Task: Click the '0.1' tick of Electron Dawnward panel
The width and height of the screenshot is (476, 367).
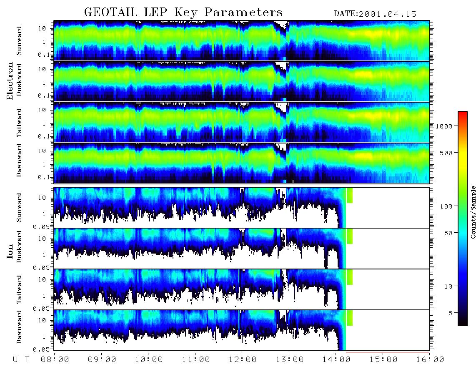Action: tap(44, 177)
